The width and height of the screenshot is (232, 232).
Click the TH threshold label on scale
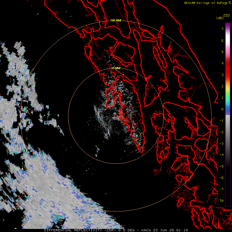coord(221,201)
